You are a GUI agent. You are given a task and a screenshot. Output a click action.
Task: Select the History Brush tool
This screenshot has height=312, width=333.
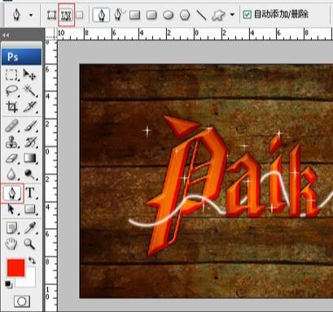30,142
